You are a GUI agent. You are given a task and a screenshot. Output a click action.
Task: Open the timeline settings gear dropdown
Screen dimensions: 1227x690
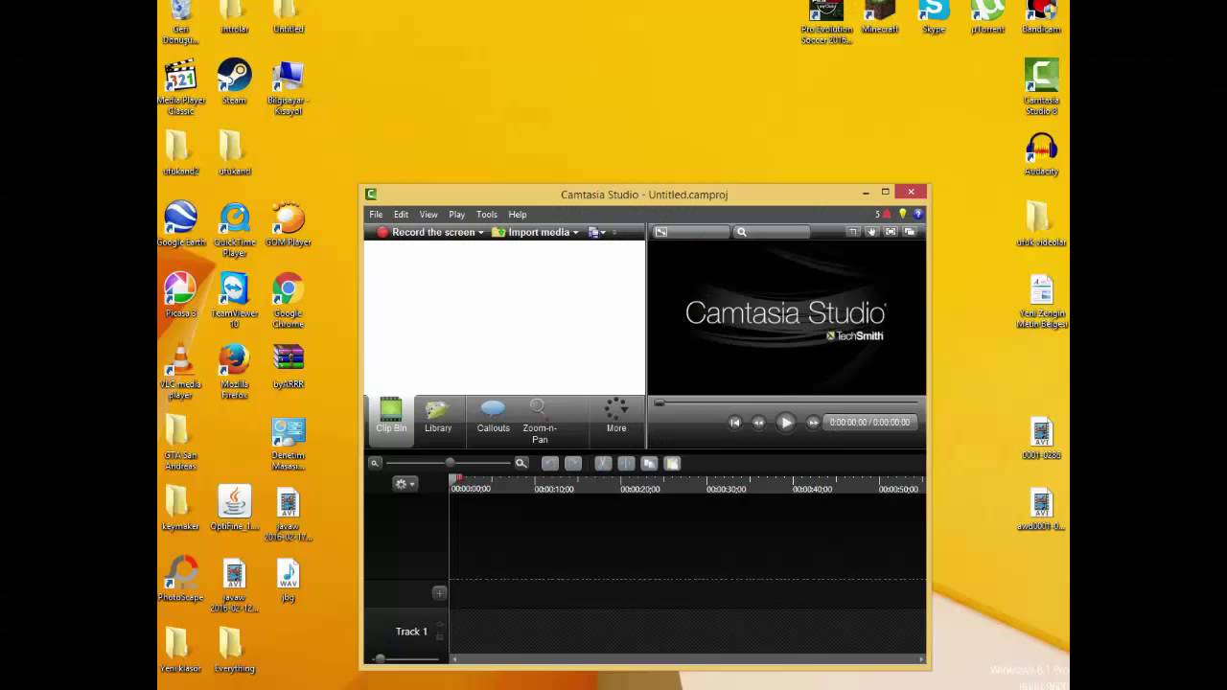(x=405, y=484)
